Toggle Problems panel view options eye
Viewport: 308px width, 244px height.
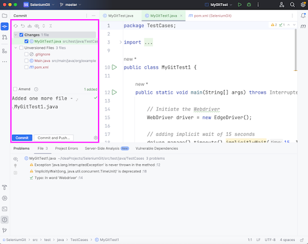[16, 159]
